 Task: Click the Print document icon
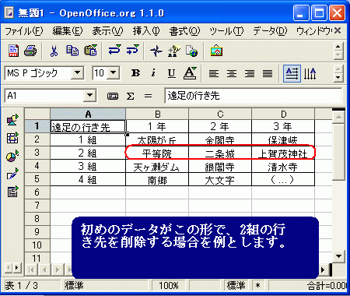[x=30, y=51]
